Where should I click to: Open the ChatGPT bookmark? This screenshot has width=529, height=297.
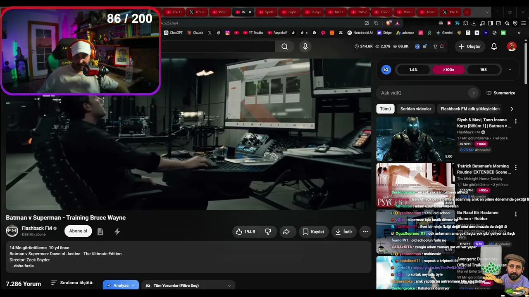pyautogui.click(x=173, y=33)
